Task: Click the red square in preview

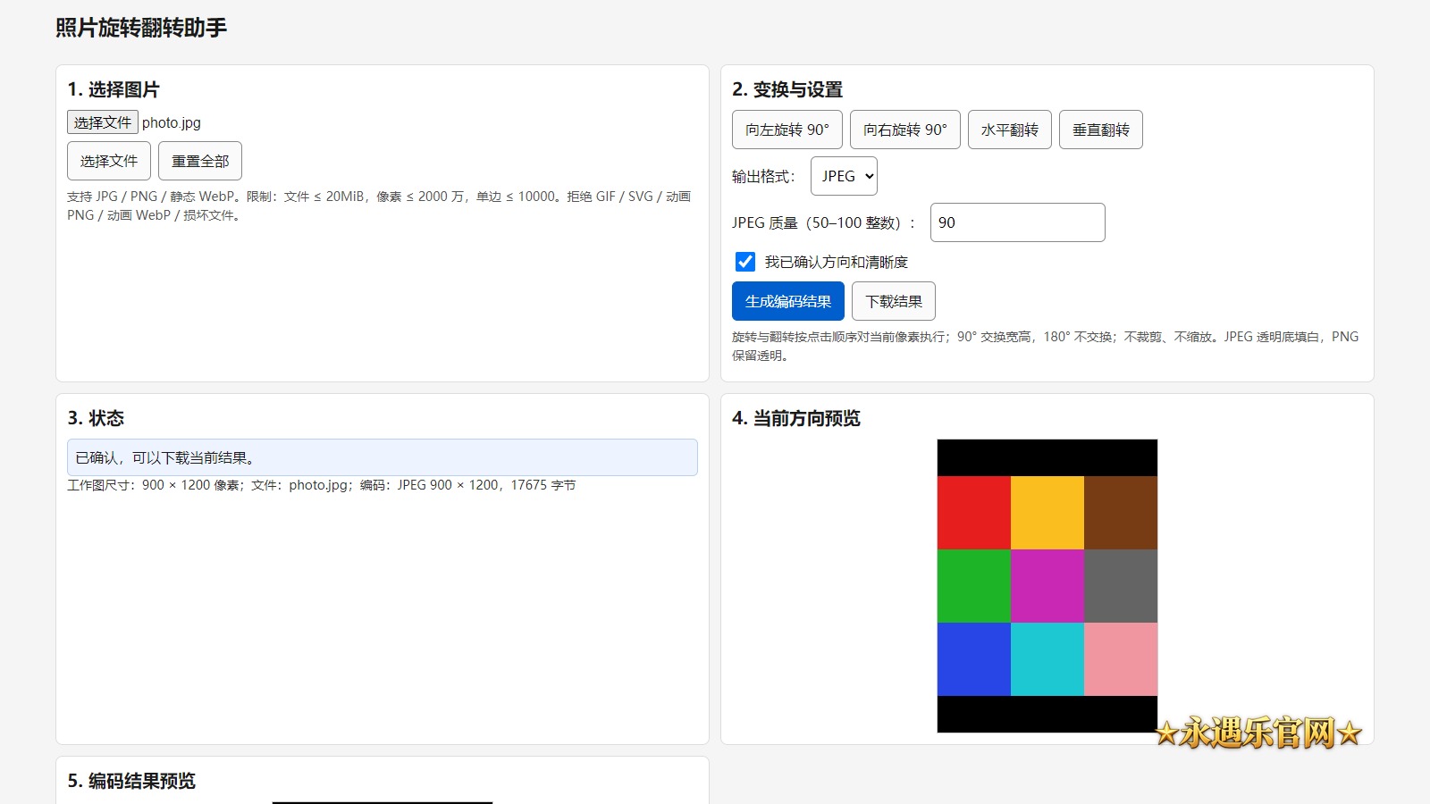Action: pos(974,513)
